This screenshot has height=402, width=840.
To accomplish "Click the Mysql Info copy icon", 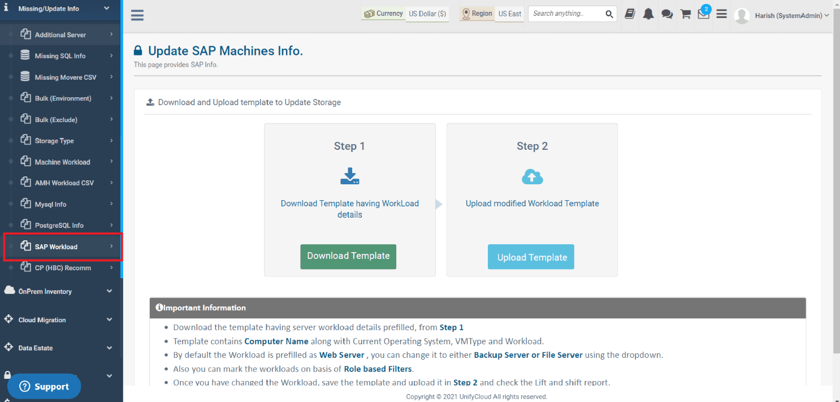I will coord(25,204).
